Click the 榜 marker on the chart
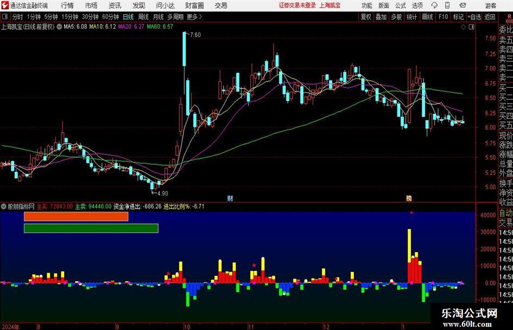Image resolution: width=513 pixels, height=330 pixels. coord(409,198)
